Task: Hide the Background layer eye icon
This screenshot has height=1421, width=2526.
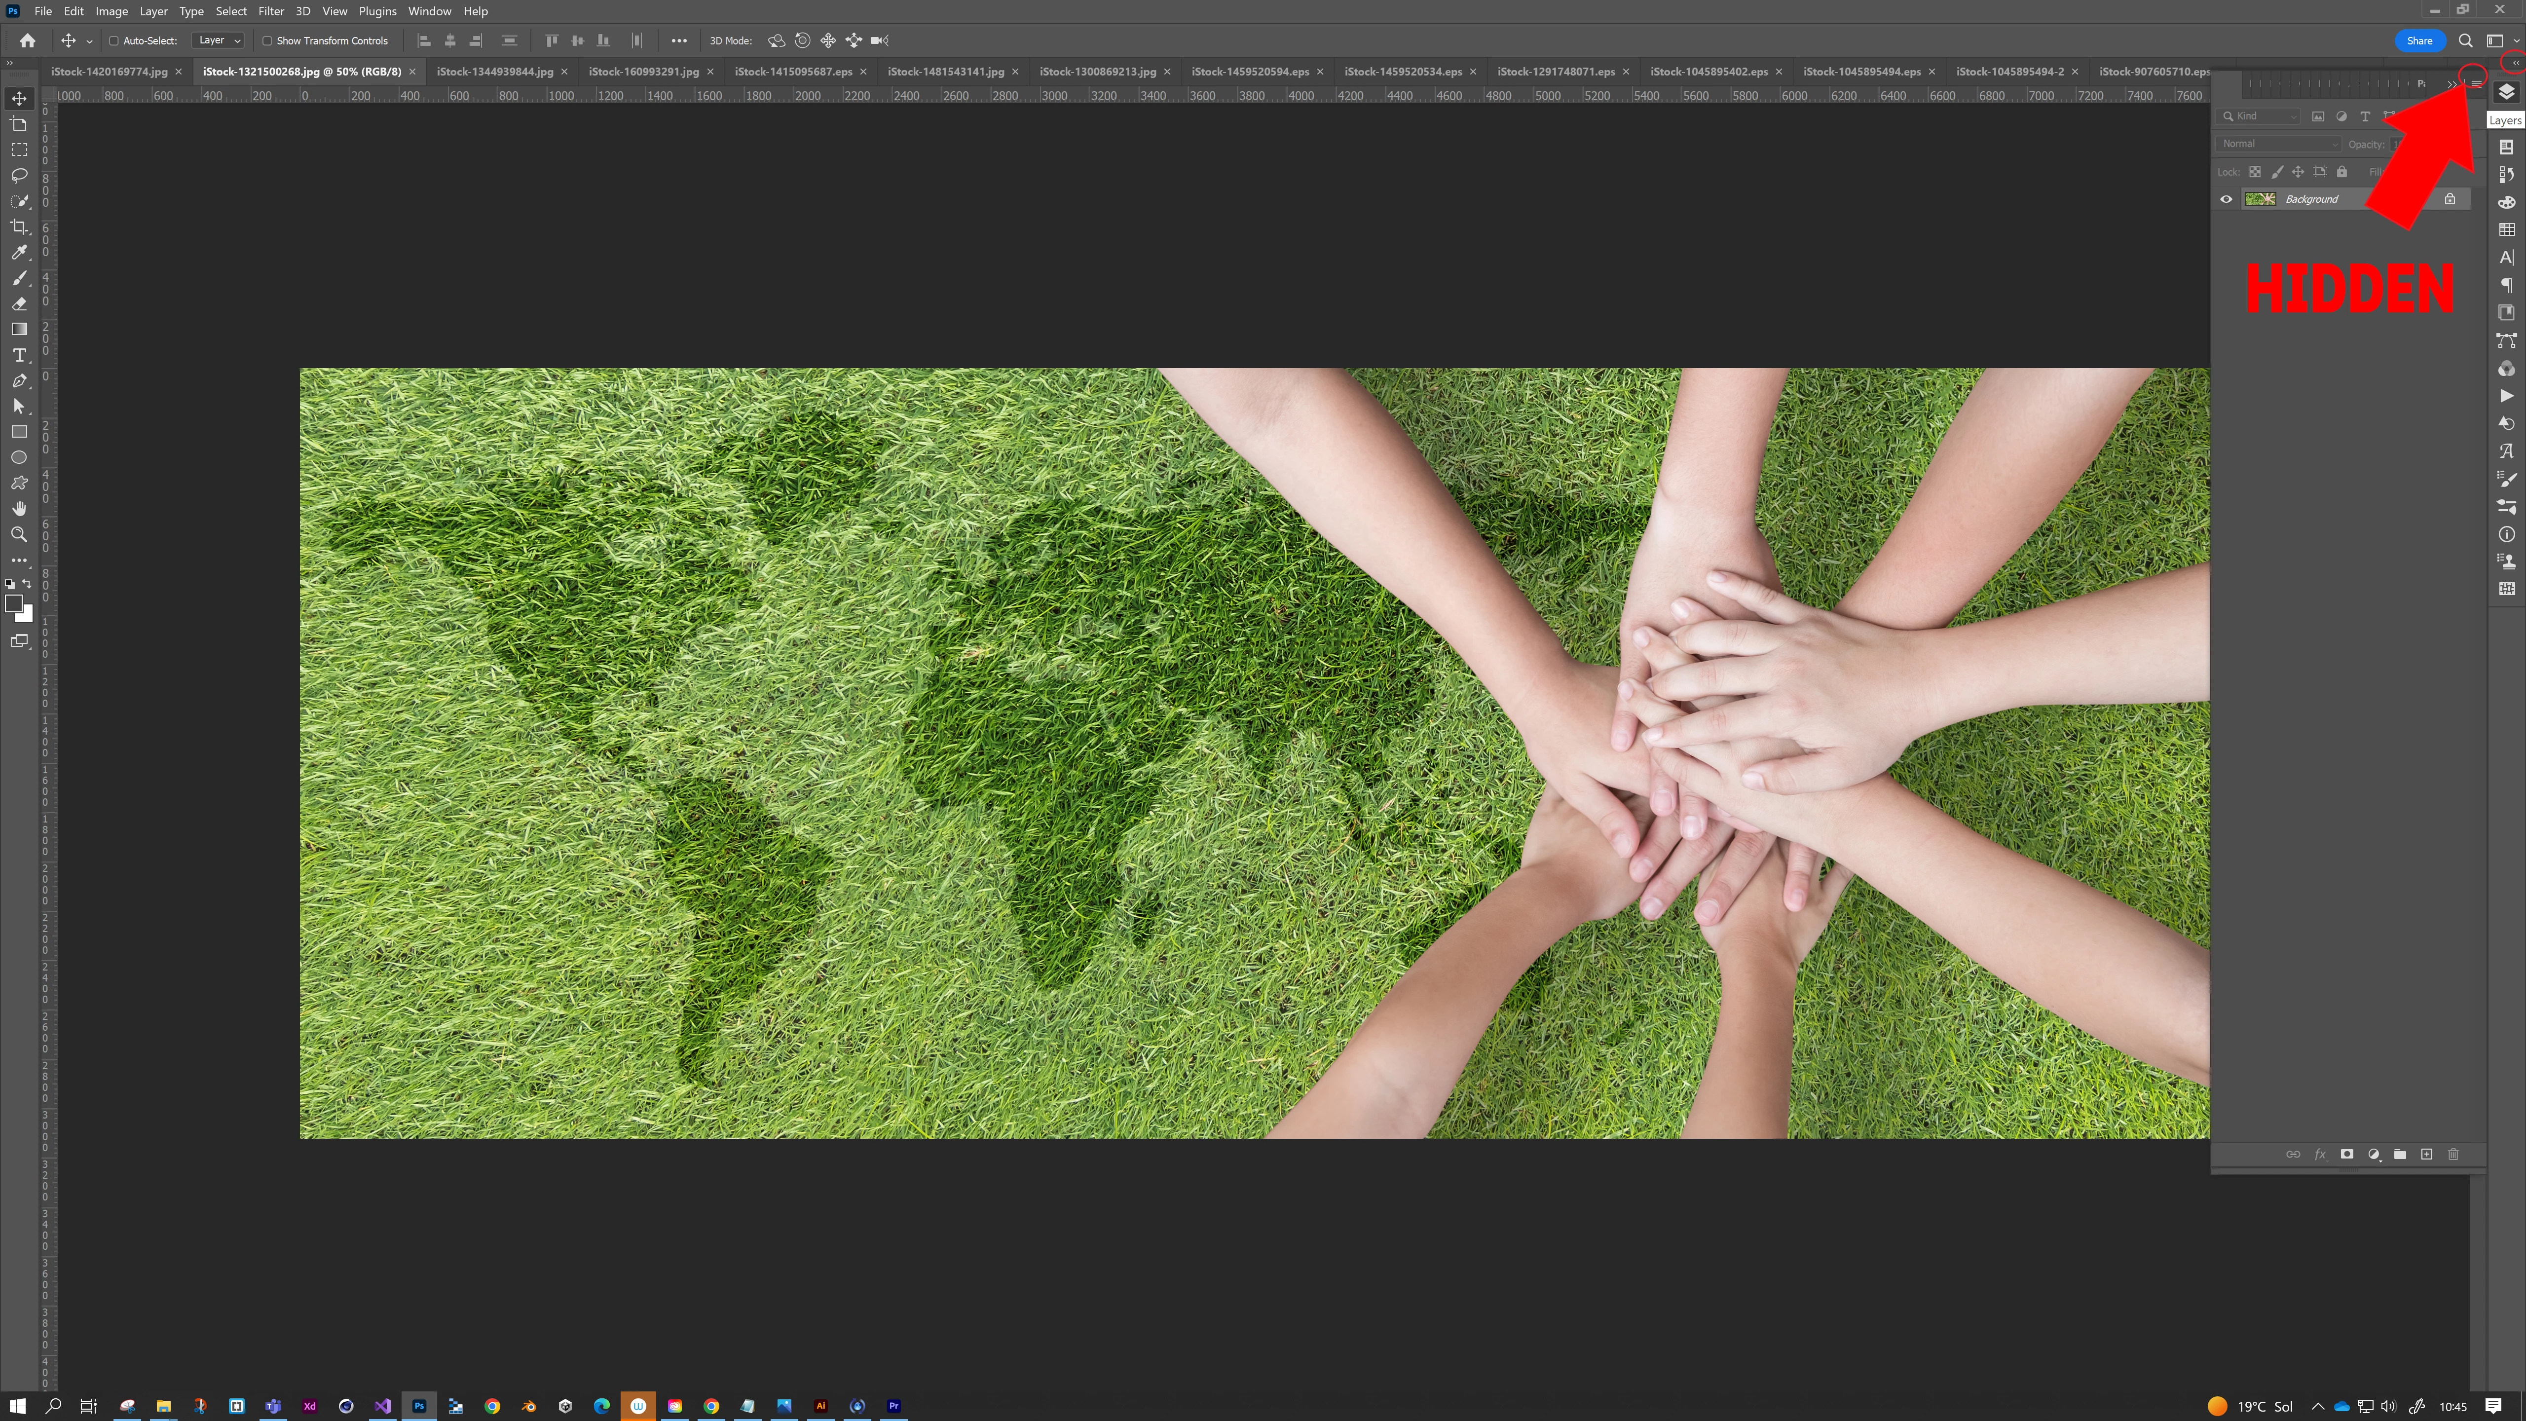Action: [x=2226, y=199]
